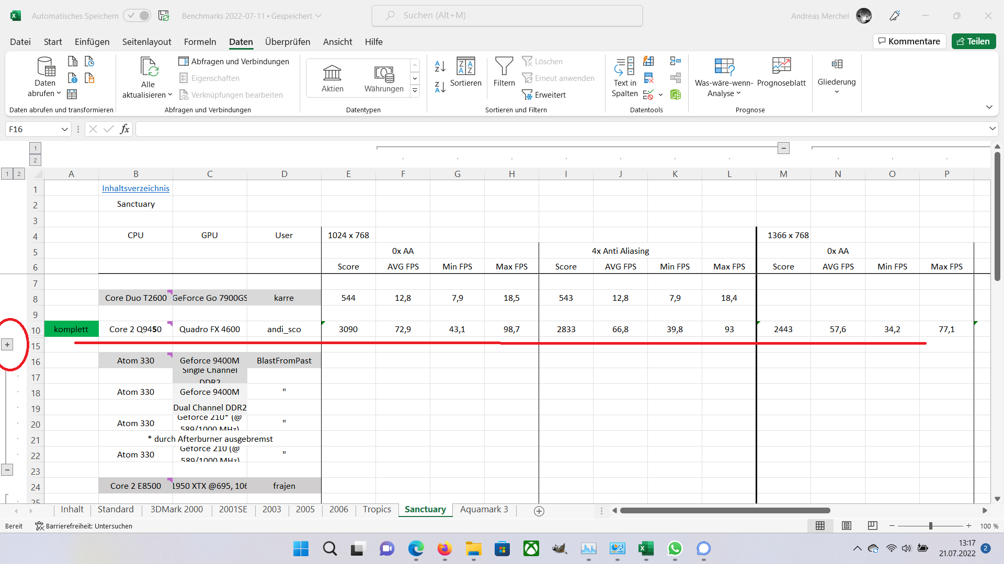
Task: Click the zoom slider handle
Action: (x=930, y=526)
